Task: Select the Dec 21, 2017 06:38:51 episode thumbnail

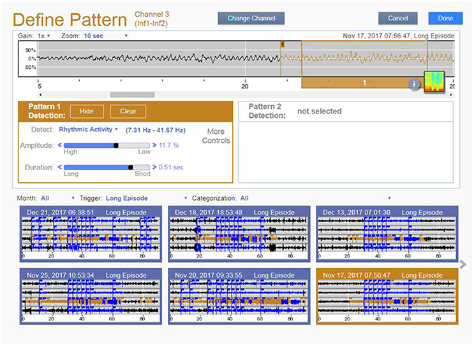Action: click(x=91, y=234)
